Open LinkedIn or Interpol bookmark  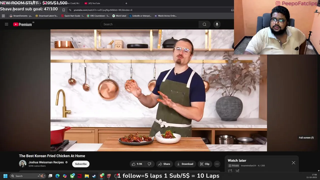click(140, 16)
